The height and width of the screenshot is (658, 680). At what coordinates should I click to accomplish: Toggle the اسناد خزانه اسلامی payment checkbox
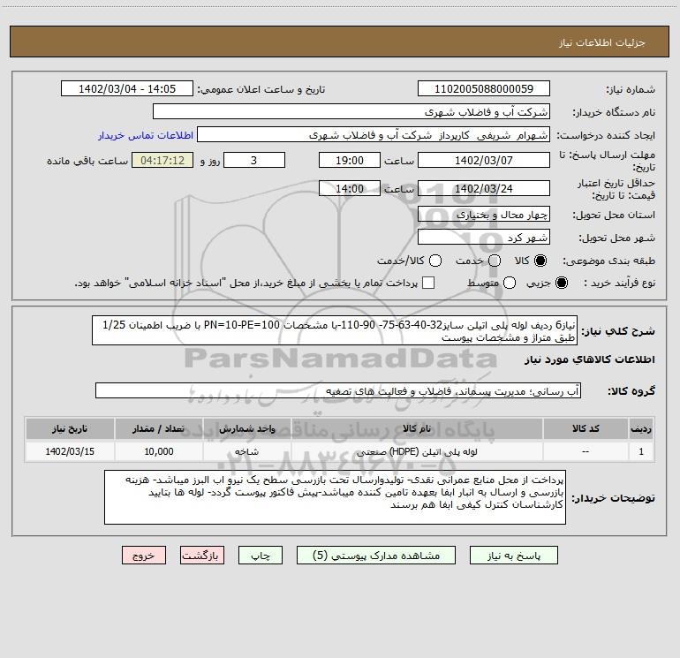[x=428, y=283]
